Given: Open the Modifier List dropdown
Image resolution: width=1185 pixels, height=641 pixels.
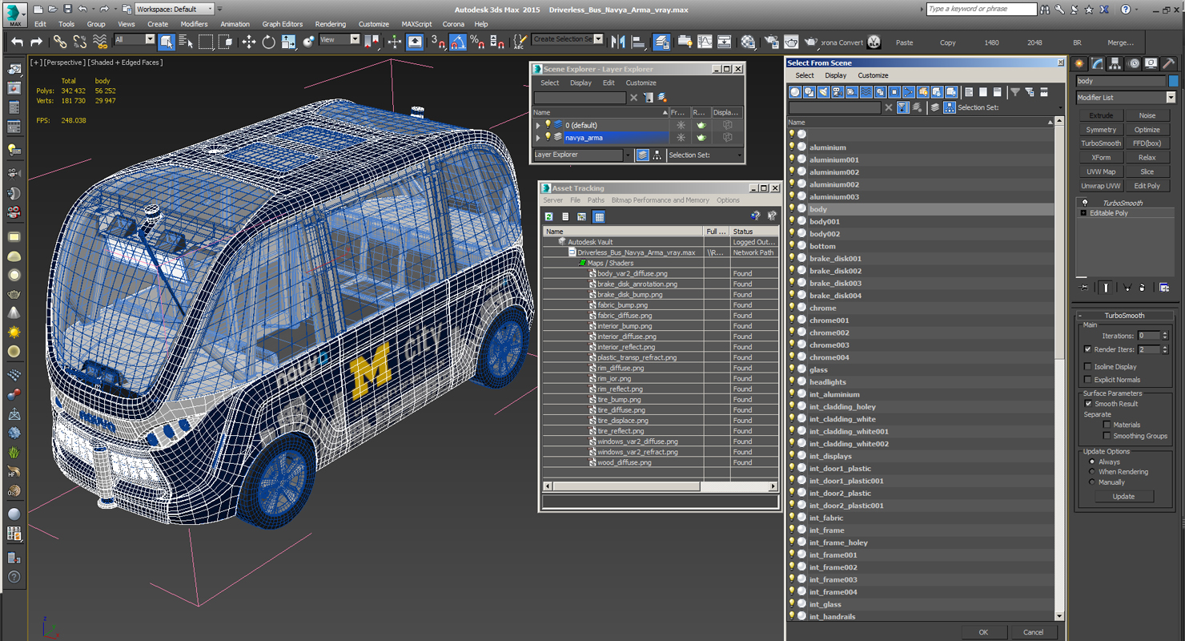Looking at the screenshot, I should coord(1170,98).
